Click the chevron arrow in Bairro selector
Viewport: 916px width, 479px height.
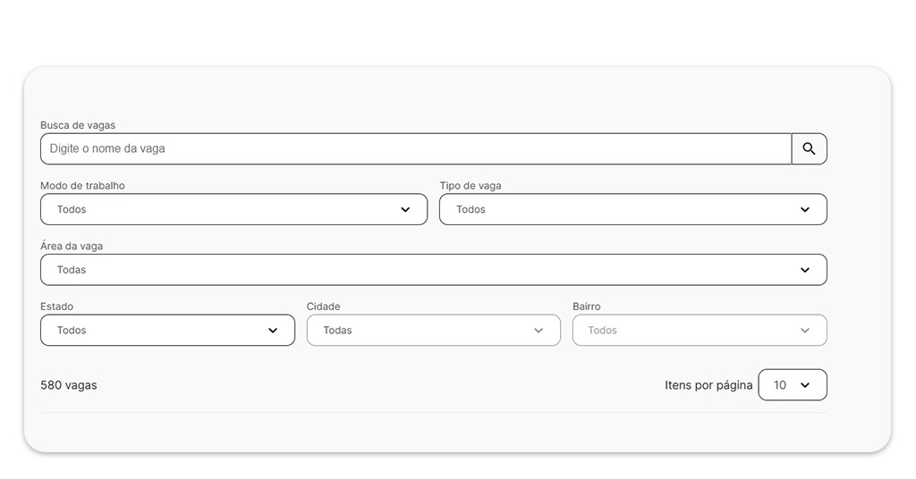click(804, 331)
